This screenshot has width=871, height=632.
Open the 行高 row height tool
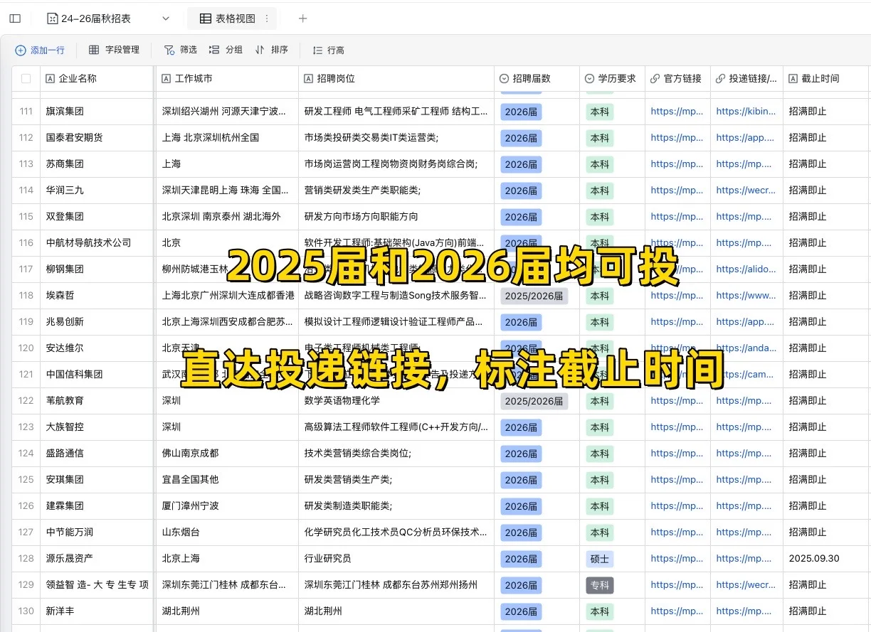[x=329, y=50]
